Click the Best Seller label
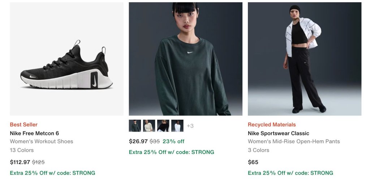This screenshot has height=186, width=370. click(x=23, y=125)
